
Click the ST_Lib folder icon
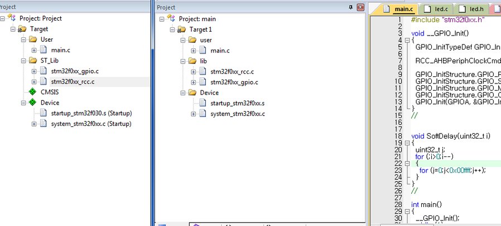(32, 61)
